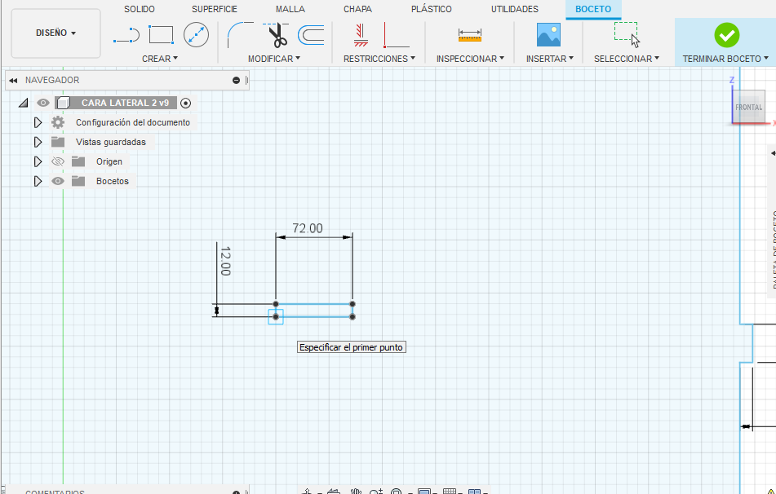Open the TERMINAR BOCETO dropdown

point(725,59)
